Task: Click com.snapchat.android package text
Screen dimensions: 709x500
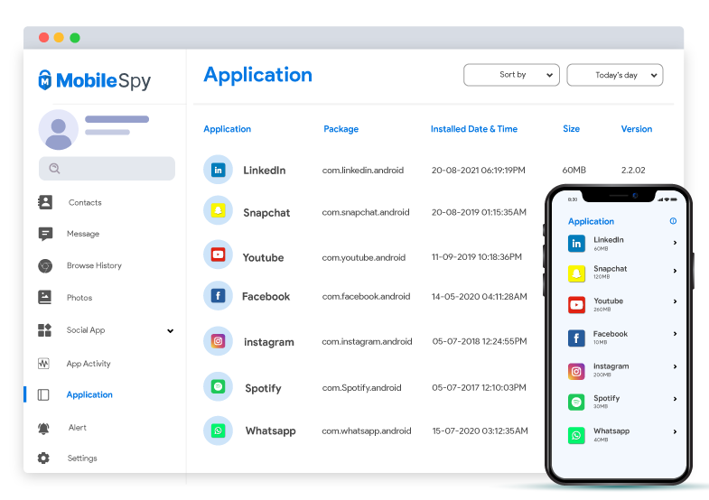Action: coord(366,212)
